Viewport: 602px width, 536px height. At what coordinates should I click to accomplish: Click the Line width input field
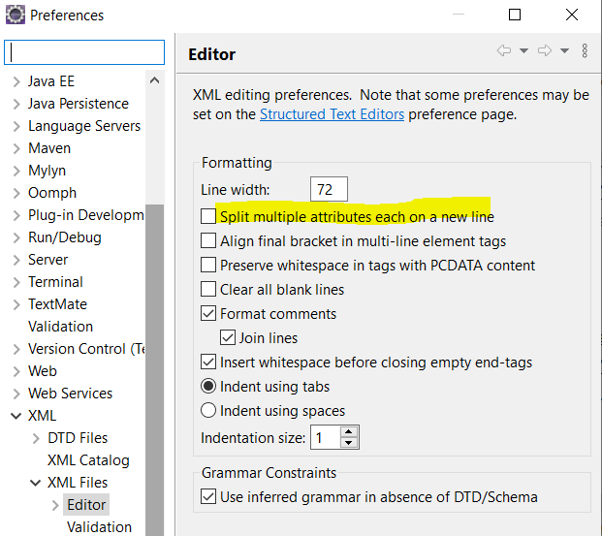pos(329,189)
